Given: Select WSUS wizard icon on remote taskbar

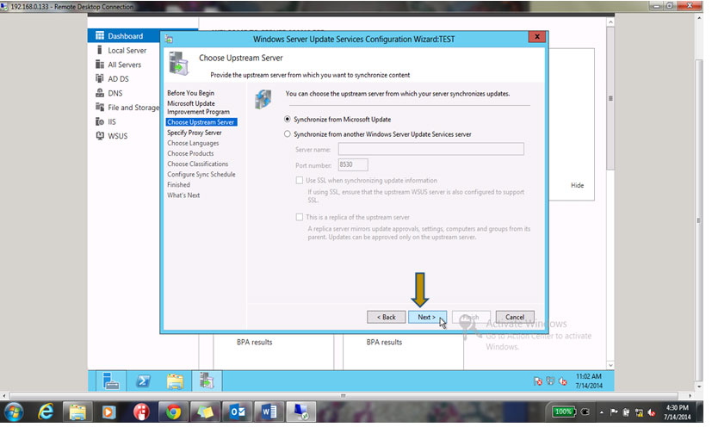Looking at the screenshot, I should [x=207, y=381].
